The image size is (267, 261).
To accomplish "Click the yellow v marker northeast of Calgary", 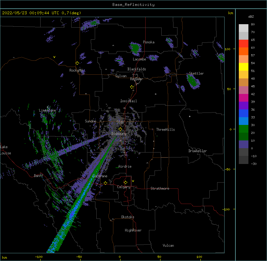I will tap(133, 181).
